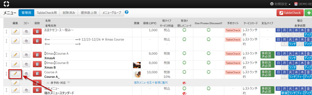Toggle Use Promo Discount for 隠れメニュー
312x95 pixels.
point(209,89)
